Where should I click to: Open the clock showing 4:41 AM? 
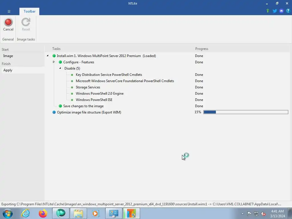(x=277, y=213)
